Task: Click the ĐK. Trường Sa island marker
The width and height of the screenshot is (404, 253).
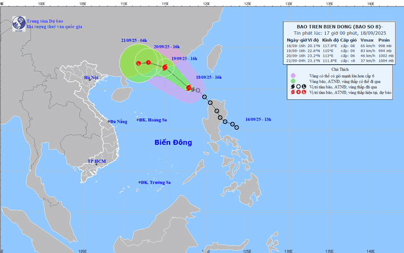Action: tap(140, 182)
